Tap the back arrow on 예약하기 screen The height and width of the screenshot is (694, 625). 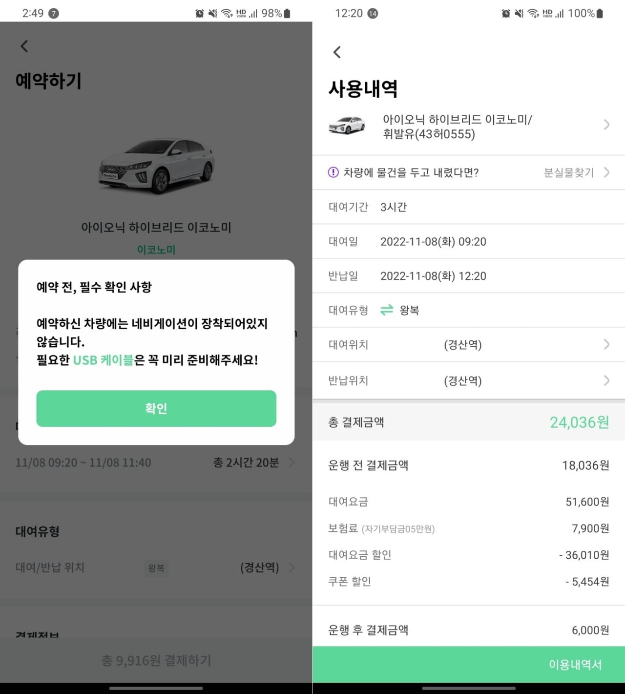pyautogui.click(x=23, y=45)
